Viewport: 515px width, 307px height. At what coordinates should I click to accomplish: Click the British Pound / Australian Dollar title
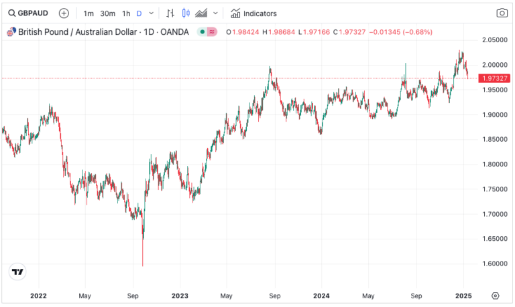[x=77, y=32]
